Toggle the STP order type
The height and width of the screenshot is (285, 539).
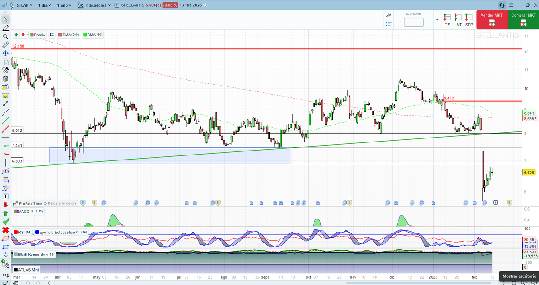(x=469, y=20)
